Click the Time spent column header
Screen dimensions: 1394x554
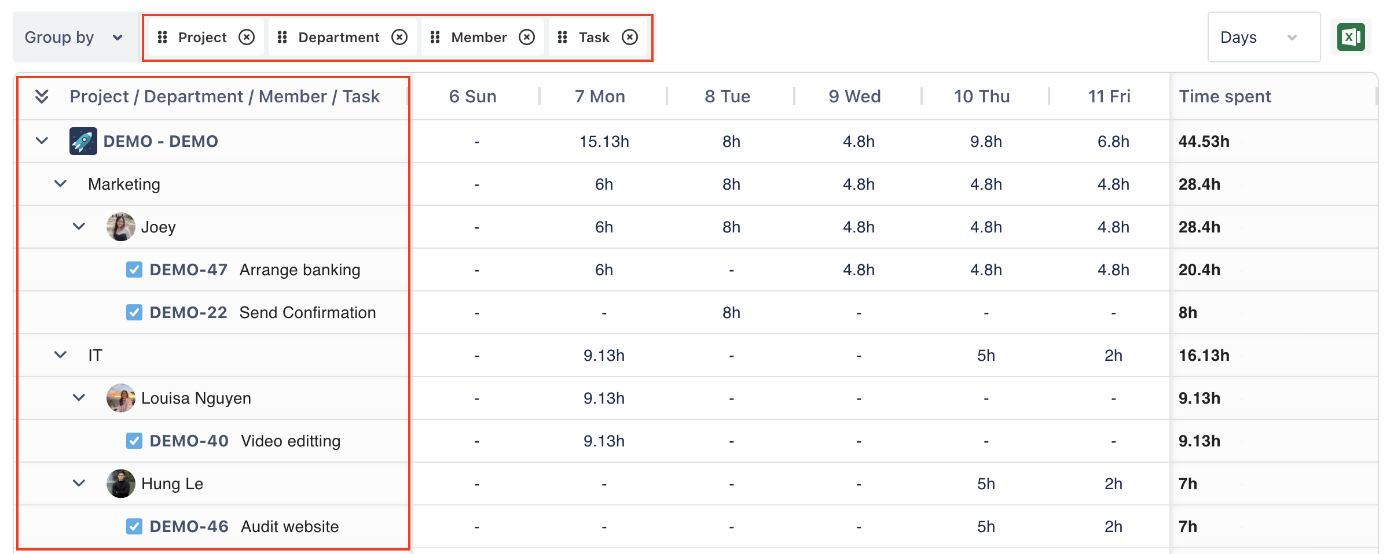tap(1225, 96)
